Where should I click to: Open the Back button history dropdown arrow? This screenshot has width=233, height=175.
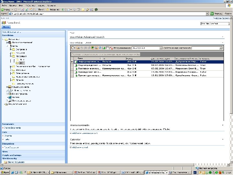[x=12, y=10]
